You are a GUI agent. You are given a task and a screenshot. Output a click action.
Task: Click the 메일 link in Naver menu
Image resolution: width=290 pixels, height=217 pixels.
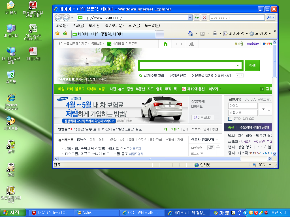[x=61, y=89]
